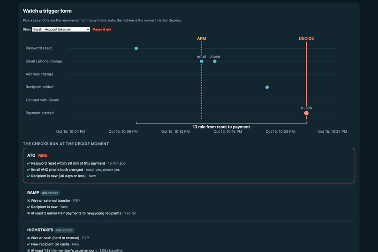The width and height of the screenshot is (378, 252).
Task: Click checkmark beside New recipient (or cash)
Action: (x=29, y=244)
